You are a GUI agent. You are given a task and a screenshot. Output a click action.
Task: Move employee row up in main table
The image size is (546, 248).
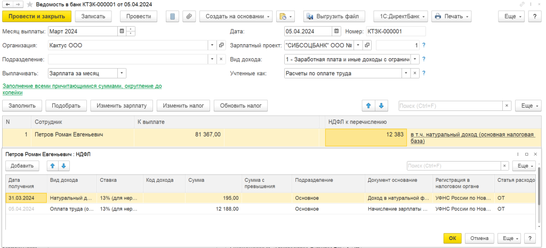pos(368,106)
